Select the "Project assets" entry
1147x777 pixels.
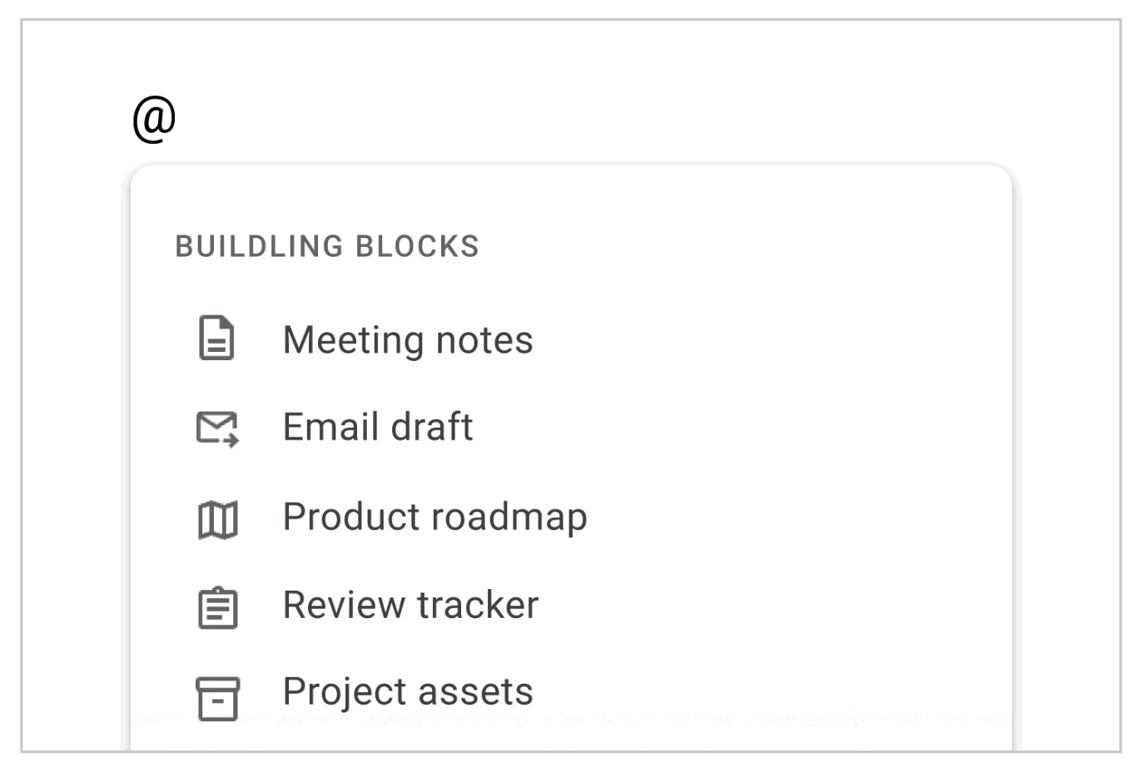(x=407, y=692)
